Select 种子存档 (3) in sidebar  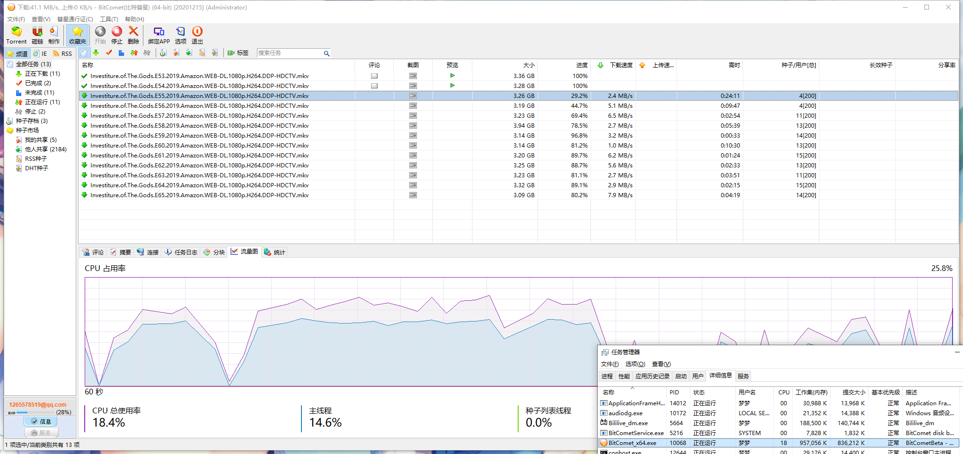coord(32,121)
